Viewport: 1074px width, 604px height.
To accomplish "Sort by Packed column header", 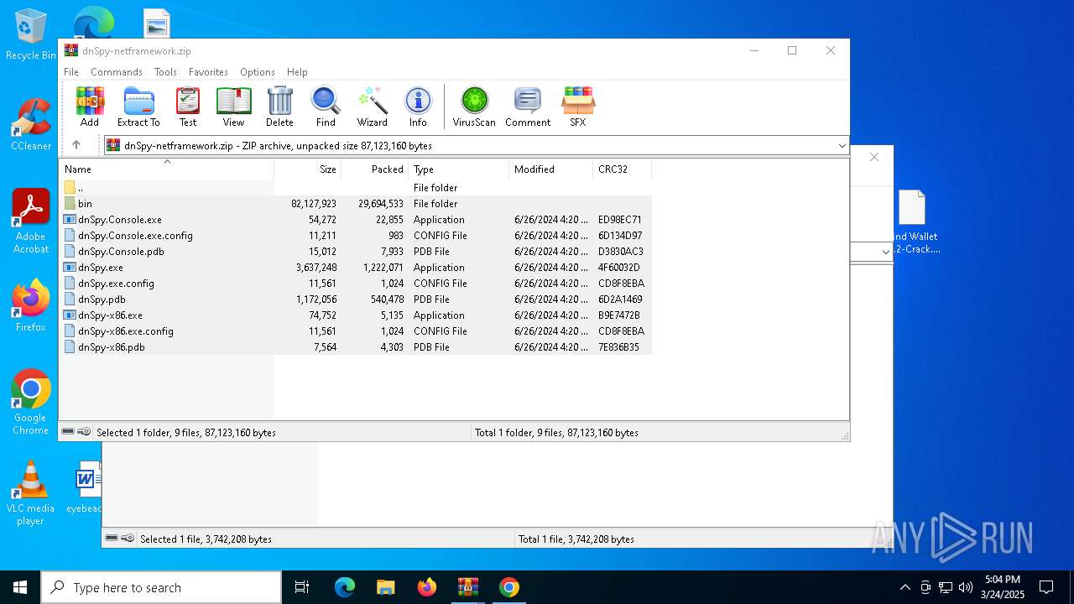I will point(375,169).
